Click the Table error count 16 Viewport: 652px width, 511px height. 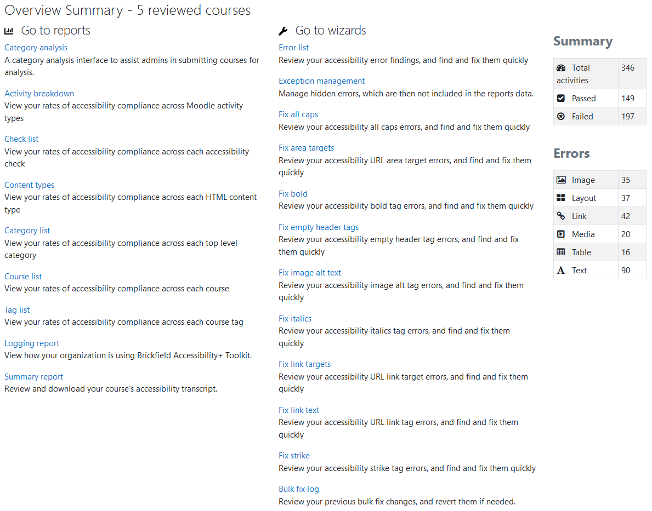pos(625,252)
